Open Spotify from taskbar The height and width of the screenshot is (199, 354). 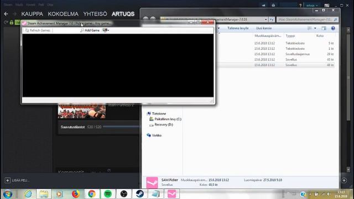tap(108, 194)
